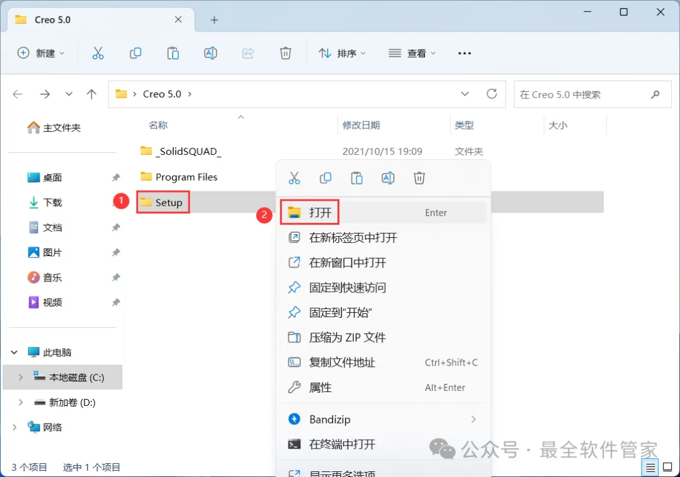Expand recent locations chevron
This screenshot has width=680, height=477.
[x=69, y=94]
